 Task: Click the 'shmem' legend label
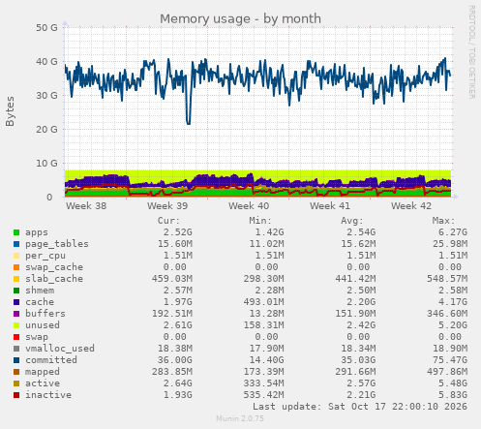(x=40, y=291)
